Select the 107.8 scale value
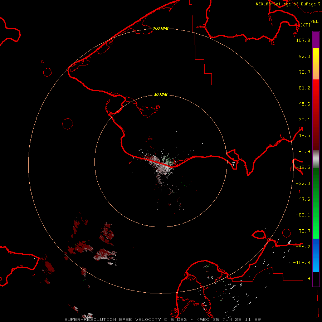The height and width of the screenshot is (322, 322). [x=303, y=40]
